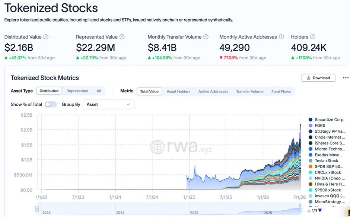The image size is (350, 217).
Task: Click the Circle Internet legend label
Action: click(330, 137)
